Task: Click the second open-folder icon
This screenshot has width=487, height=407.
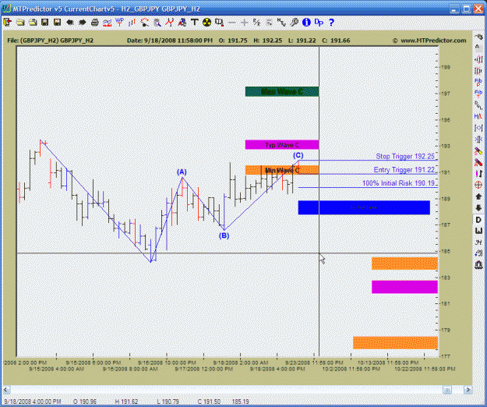Action: click(x=33, y=23)
